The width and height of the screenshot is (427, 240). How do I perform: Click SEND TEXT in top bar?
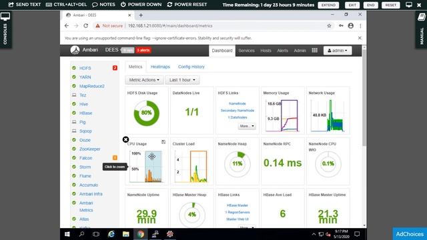pyautogui.click(x=25, y=5)
